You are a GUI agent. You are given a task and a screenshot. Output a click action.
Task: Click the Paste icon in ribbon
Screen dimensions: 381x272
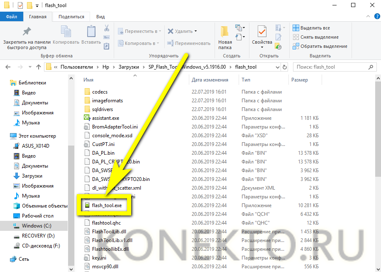[91, 32]
